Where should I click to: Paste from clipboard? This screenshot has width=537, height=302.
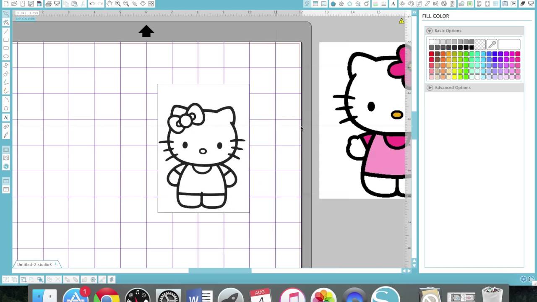coord(75,4)
